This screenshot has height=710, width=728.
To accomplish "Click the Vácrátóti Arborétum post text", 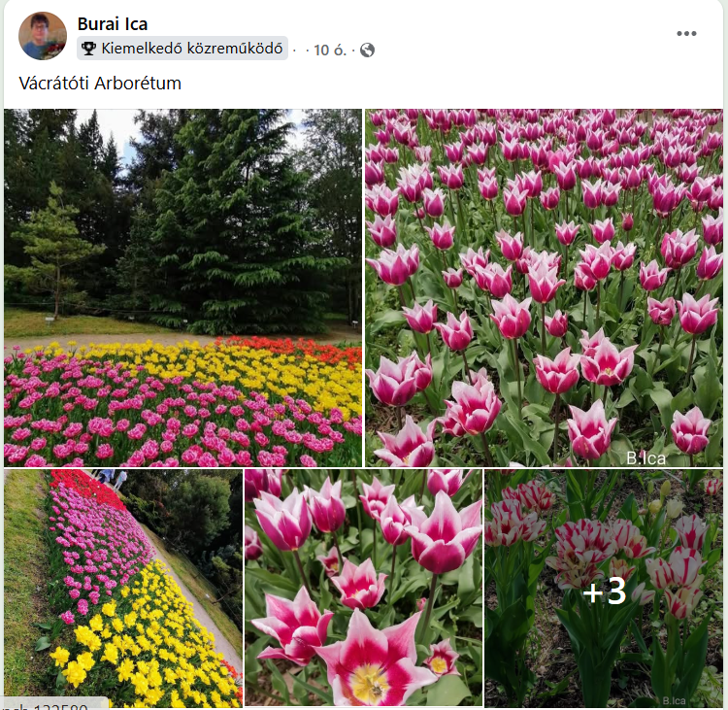I will coord(100,84).
